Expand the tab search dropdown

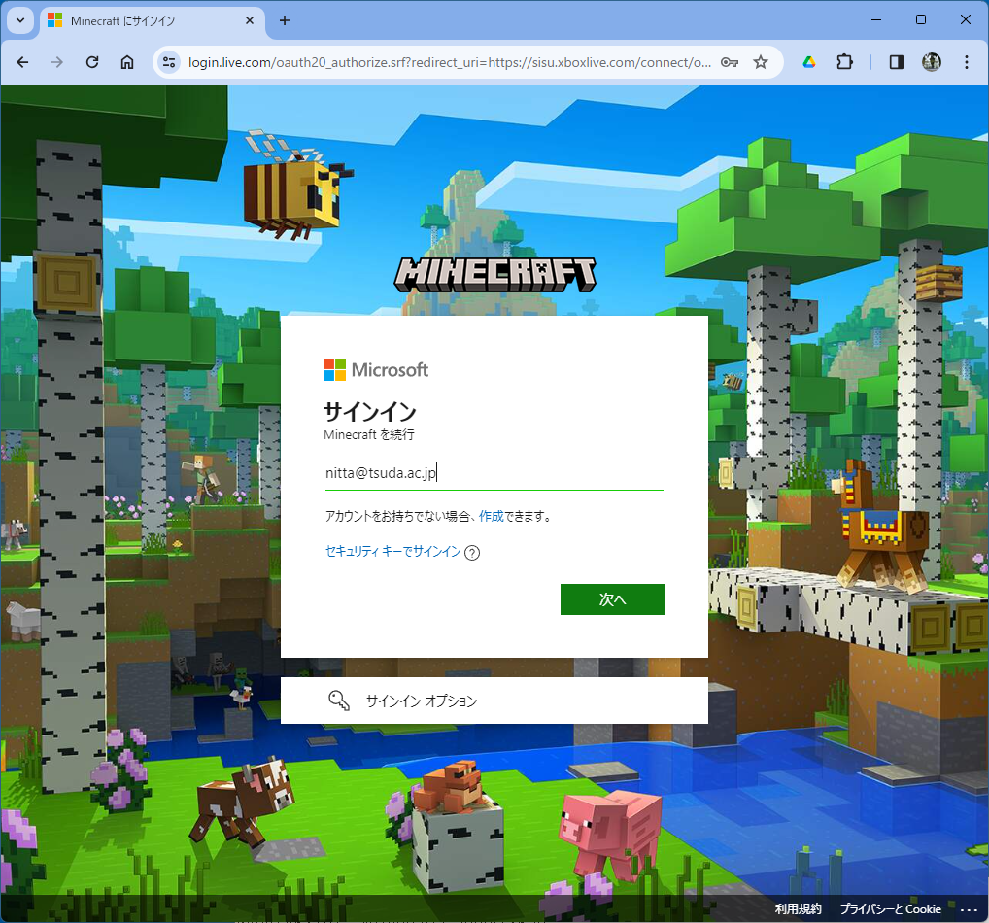coord(19,20)
